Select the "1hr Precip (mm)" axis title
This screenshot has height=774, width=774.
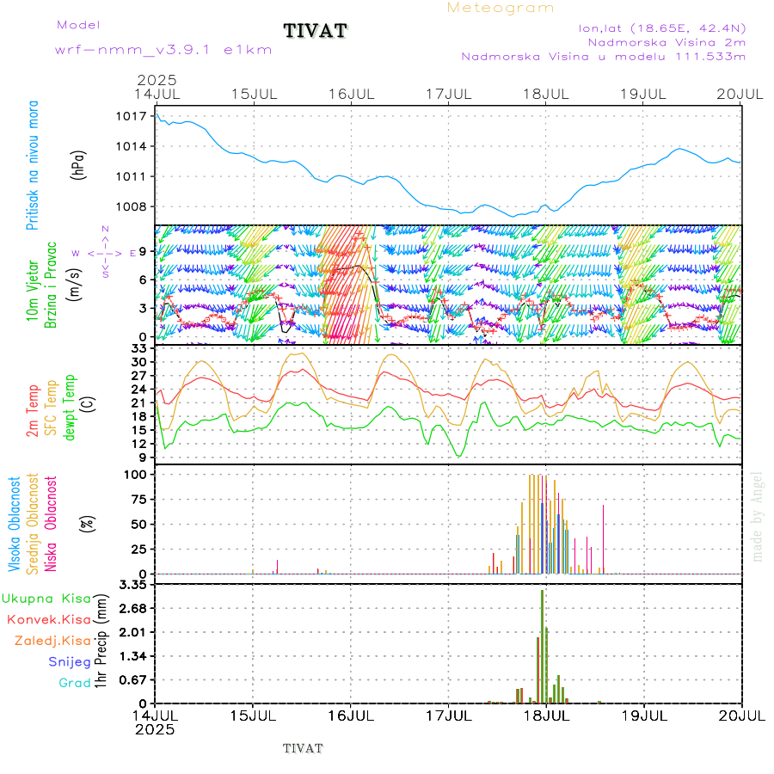point(101,640)
